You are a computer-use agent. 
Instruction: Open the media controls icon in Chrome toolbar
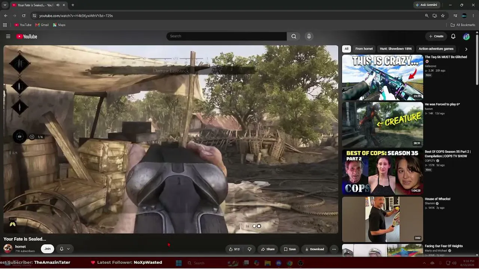pos(455,16)
